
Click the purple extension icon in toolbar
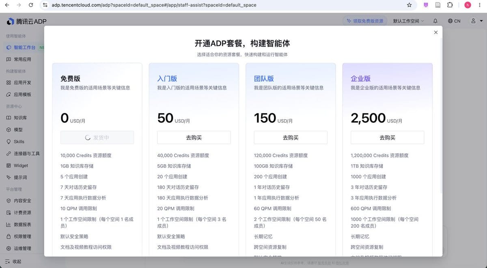point(426,5)
